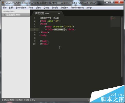Image resolution: width=125 pixels, height=103 pixels.
Task: Open the Tools menu
Action: [x=55, y=8]
